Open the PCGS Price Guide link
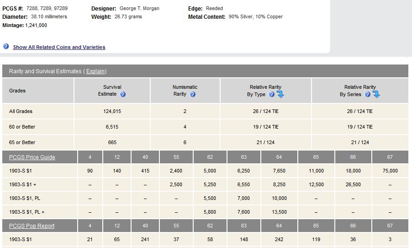This screenshot has width=412, height=248. coord(32,157)
